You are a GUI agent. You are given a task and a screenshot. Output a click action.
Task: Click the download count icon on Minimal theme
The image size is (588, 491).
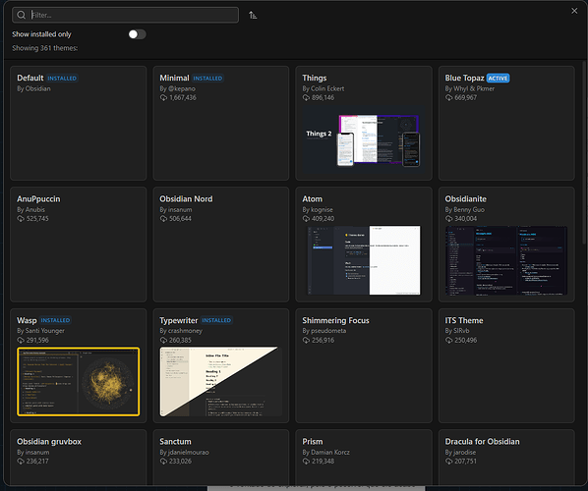163,98
